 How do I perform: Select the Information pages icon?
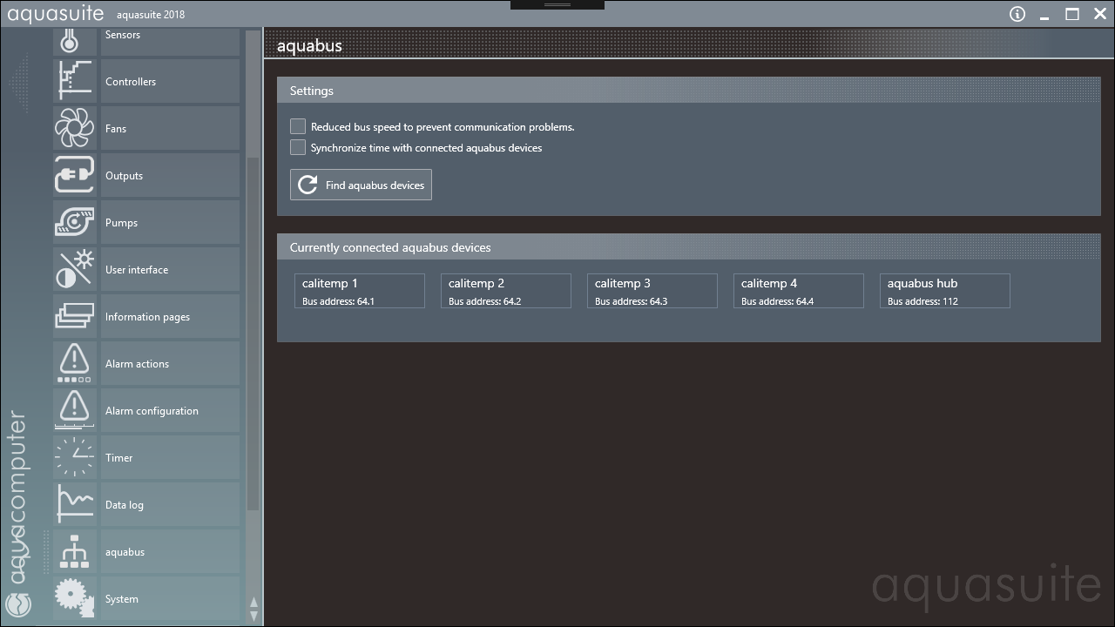click(75, 316)
